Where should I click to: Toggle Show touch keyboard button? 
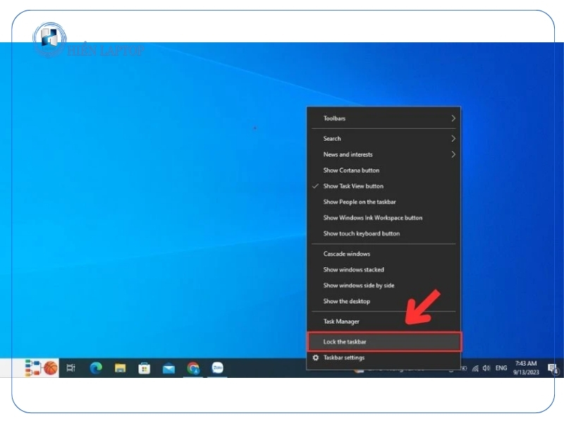click(x=384, y=233)
